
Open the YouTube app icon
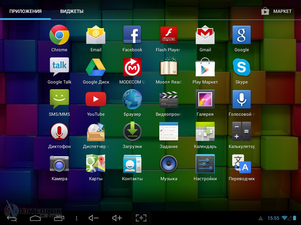point(96,100)
